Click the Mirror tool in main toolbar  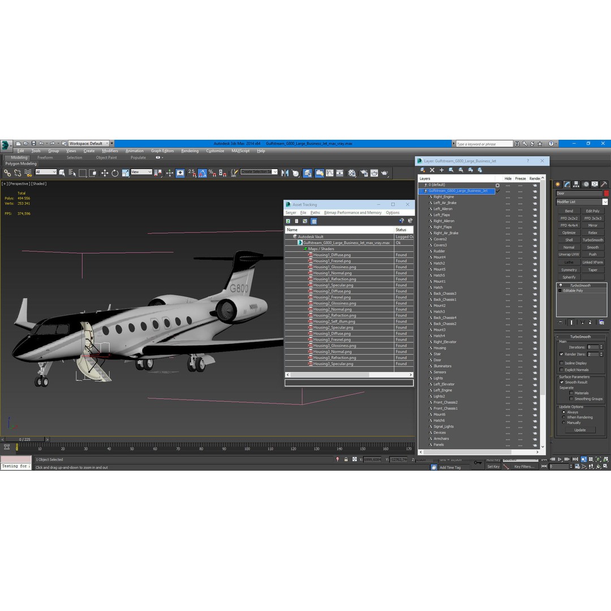(285, 173)
